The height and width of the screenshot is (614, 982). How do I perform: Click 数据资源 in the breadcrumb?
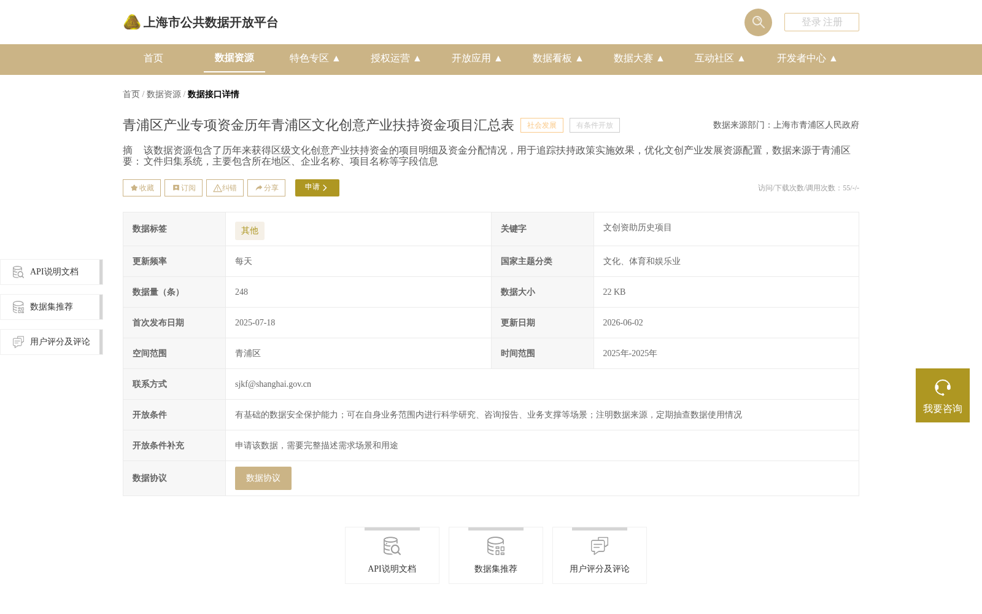(x=164, y=95)
